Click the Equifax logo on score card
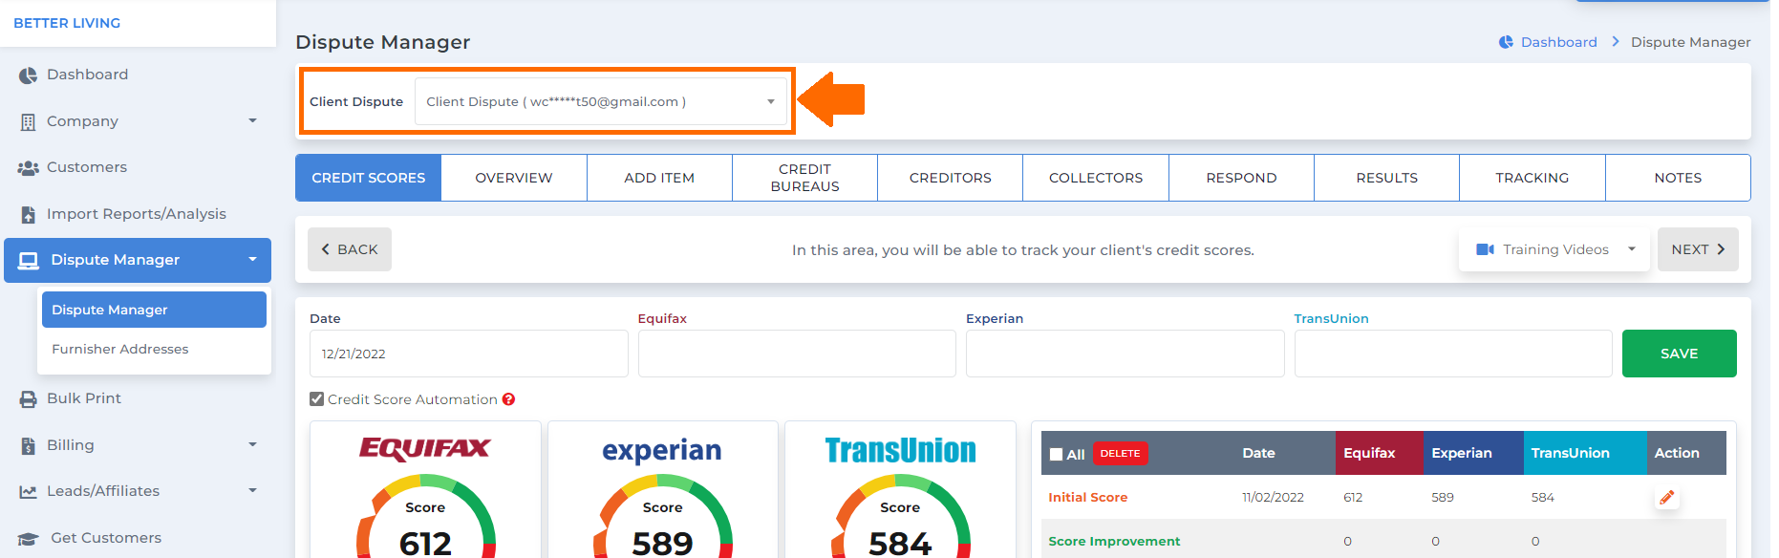The height and width of the screenshot is (558, 1779). click(x=425, y=449)
